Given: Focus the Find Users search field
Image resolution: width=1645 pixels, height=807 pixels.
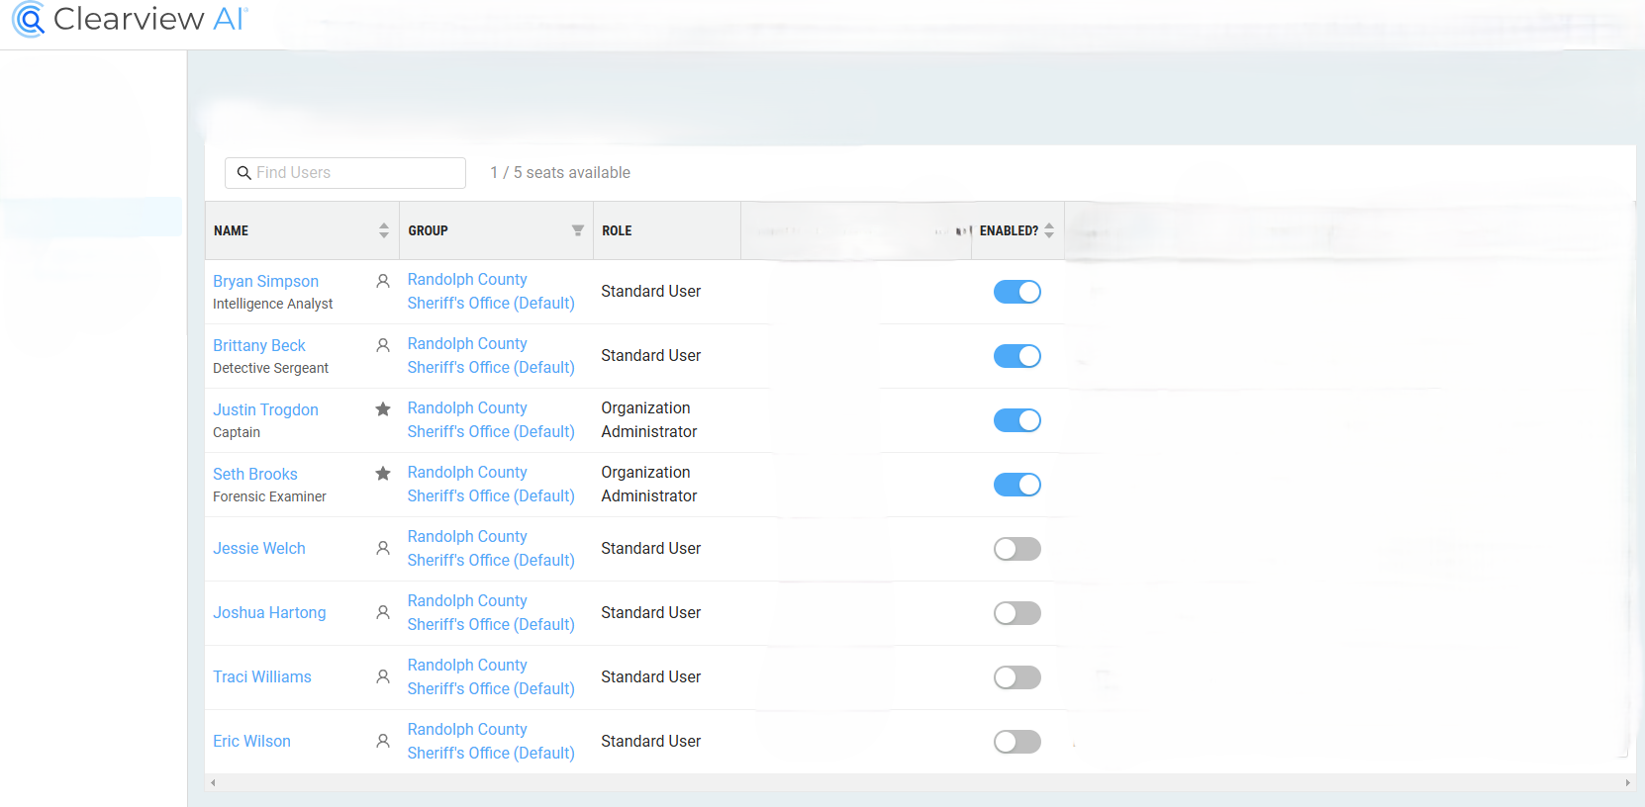Looking at the screenshot, I should (x=356, y=173).
